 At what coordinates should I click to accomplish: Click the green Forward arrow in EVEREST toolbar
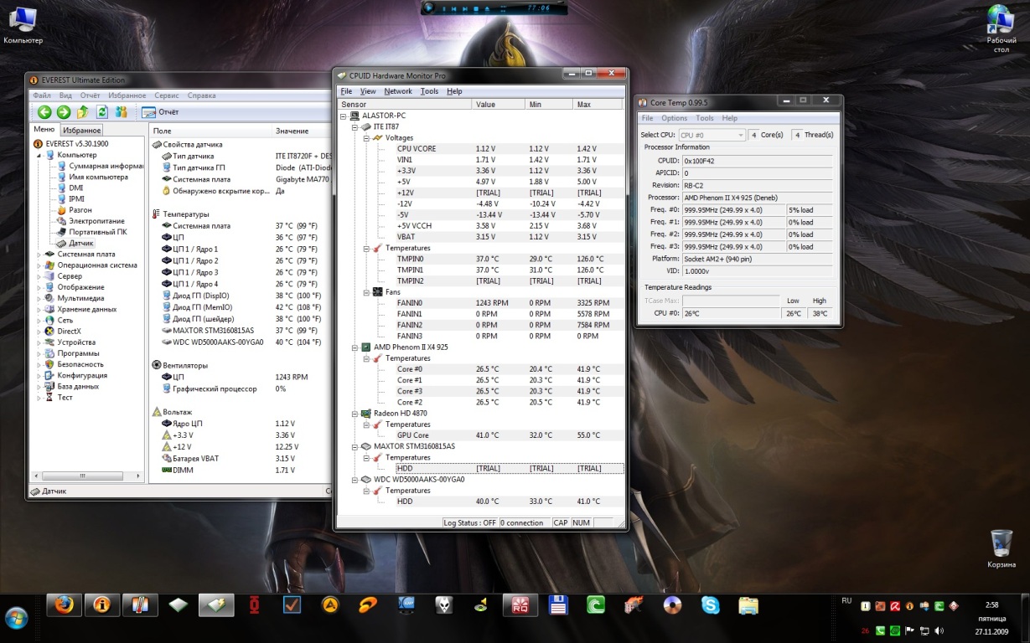click(63, 112)
